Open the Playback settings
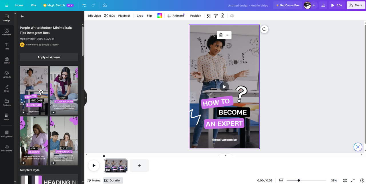 tap(124, 16)
